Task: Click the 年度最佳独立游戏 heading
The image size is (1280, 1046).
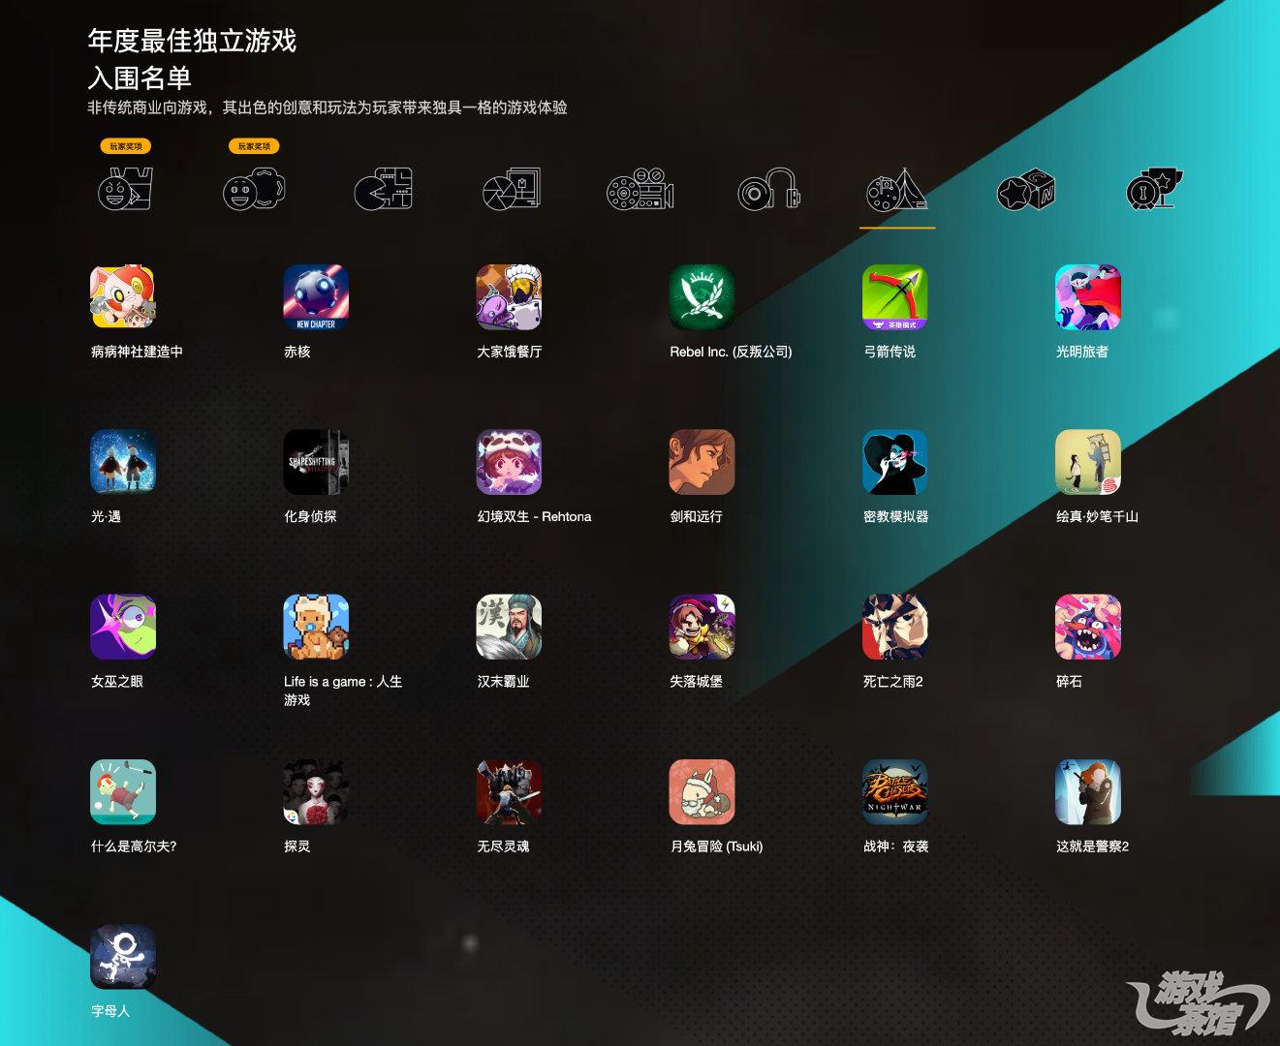Action: point(192,40)
